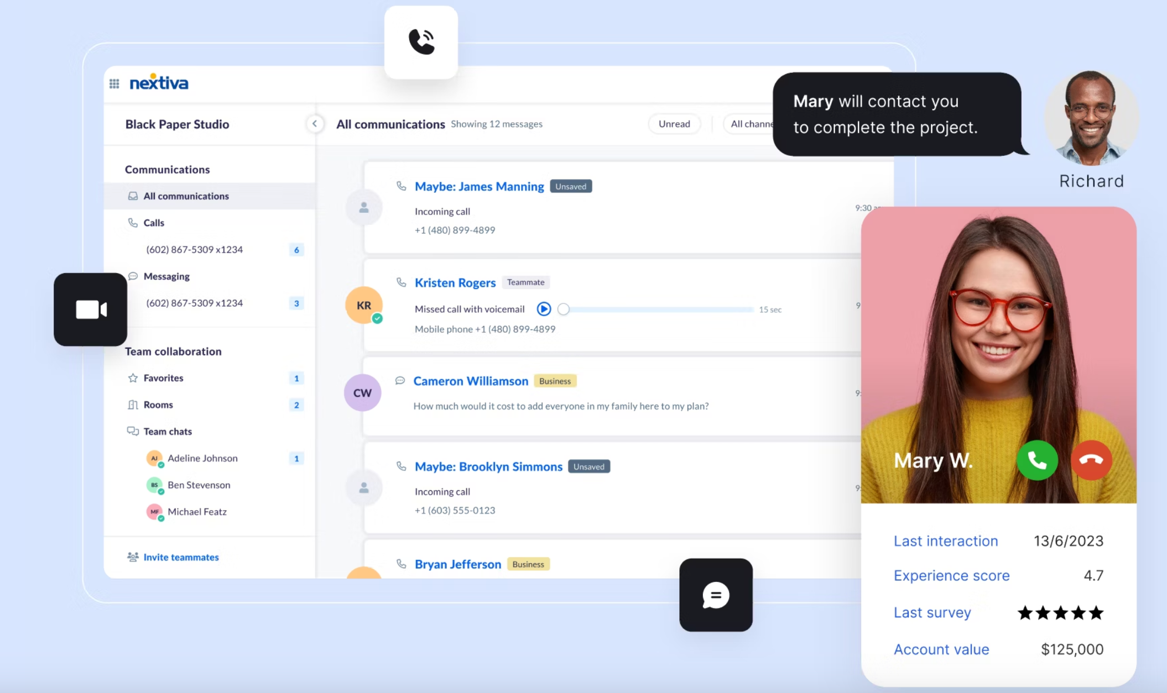The image size is (1167, 693).
Task: Click the left arrow collapse navigation chevron
Action: coord(315,124)
